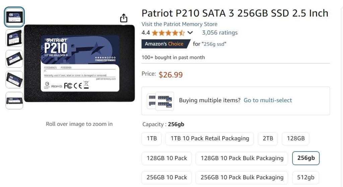
Task: Go to multi-select link
Action: [268, 100]
